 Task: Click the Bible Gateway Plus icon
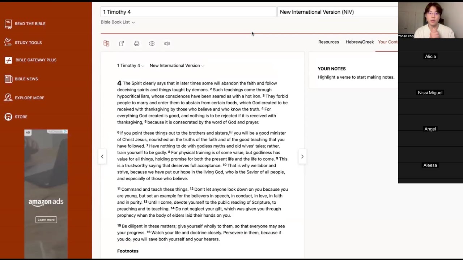tap(8, 60)
